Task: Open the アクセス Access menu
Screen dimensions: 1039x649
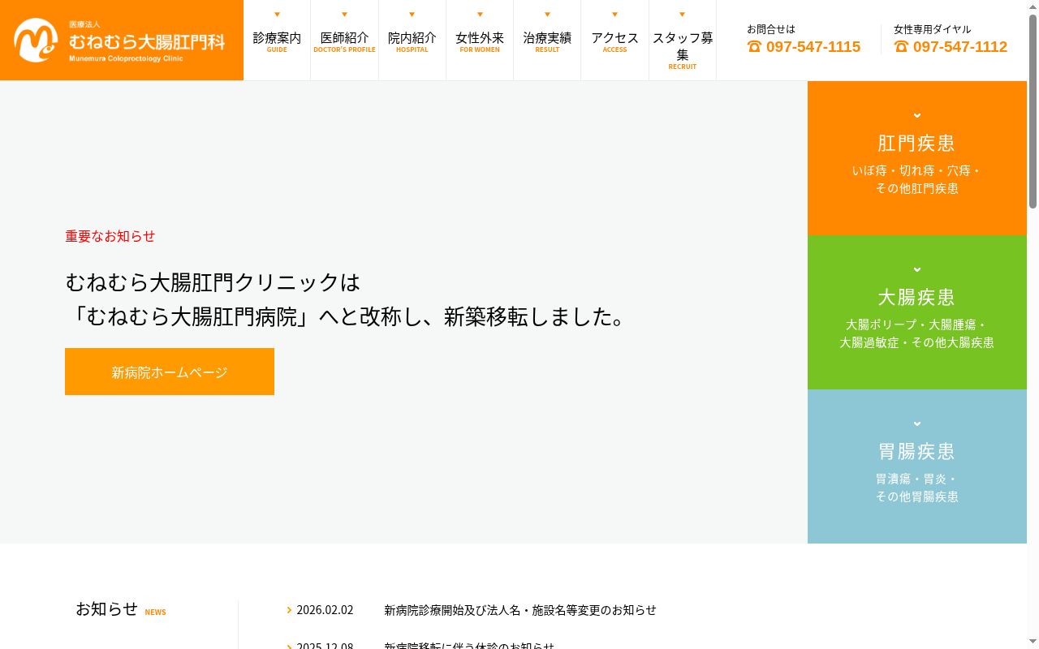Action: point(614,41)
